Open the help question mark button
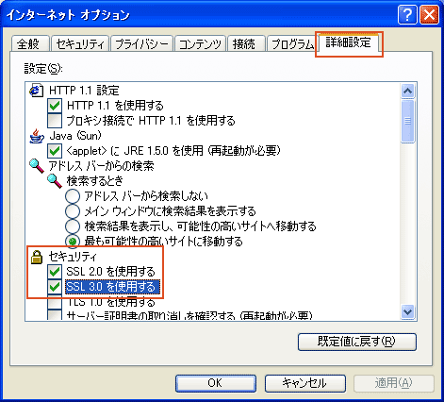 [x=407, y=14]
